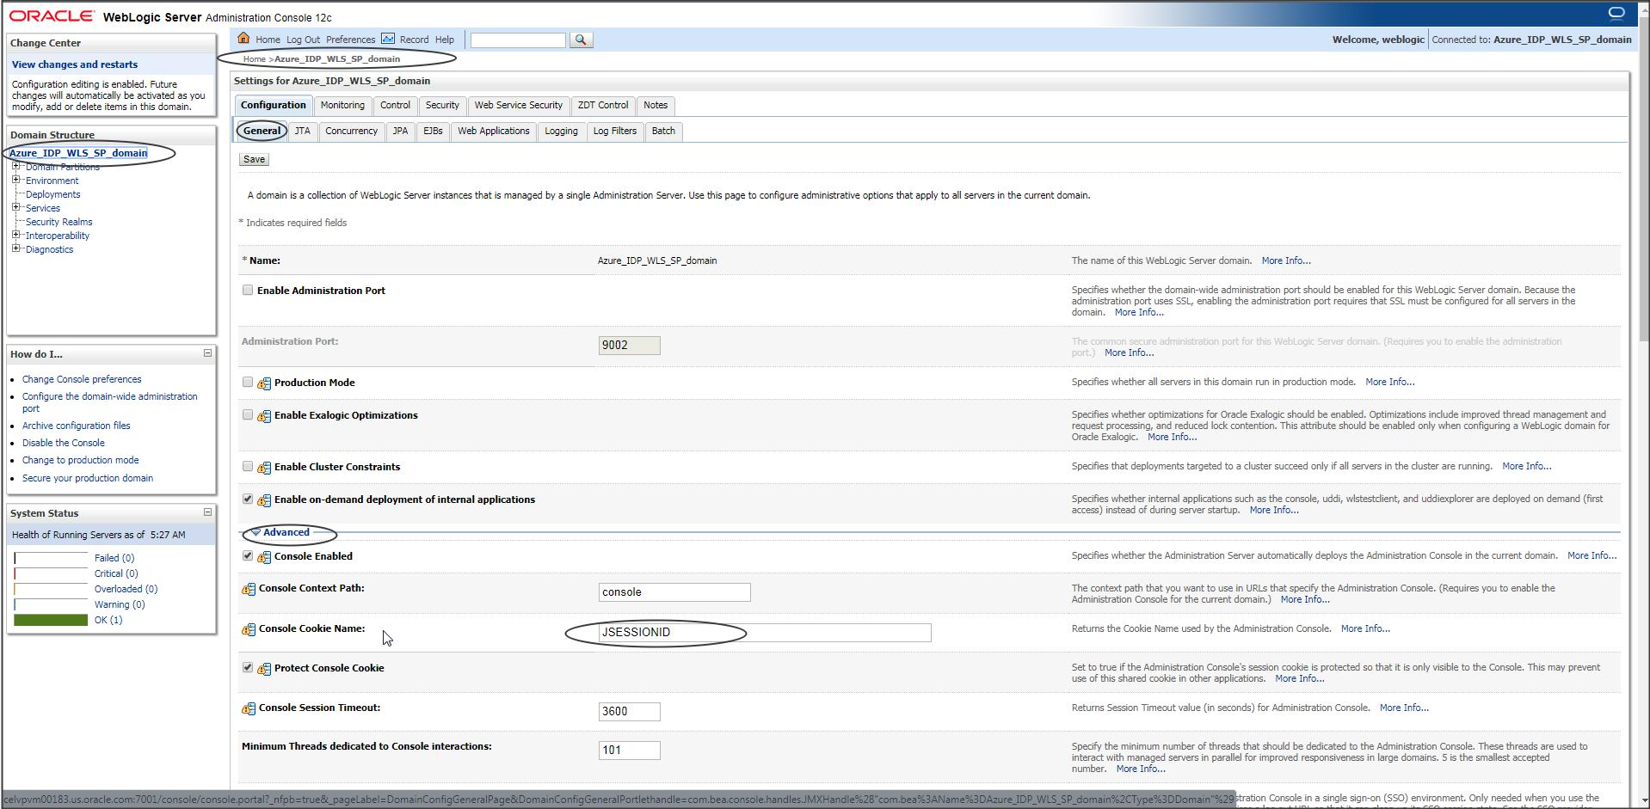This screenshot has width=1650, height=809.
Task: Expand the Services tree node
Action: coord(15,207)
